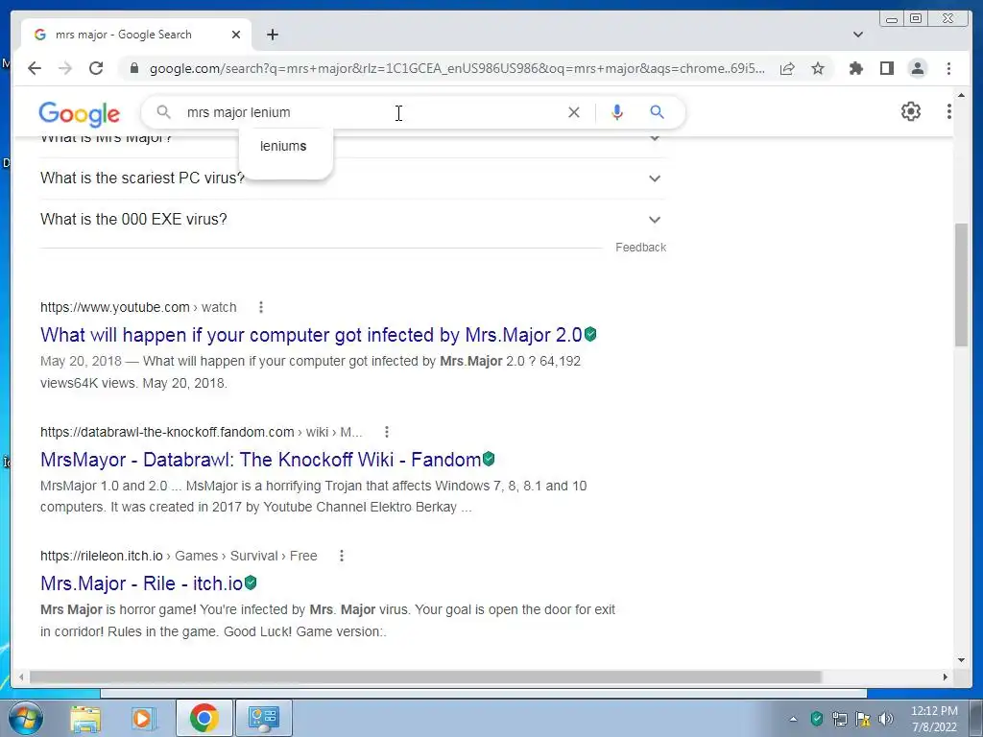Open Windows Explorer from the taskbar

[x=85, y=718]
